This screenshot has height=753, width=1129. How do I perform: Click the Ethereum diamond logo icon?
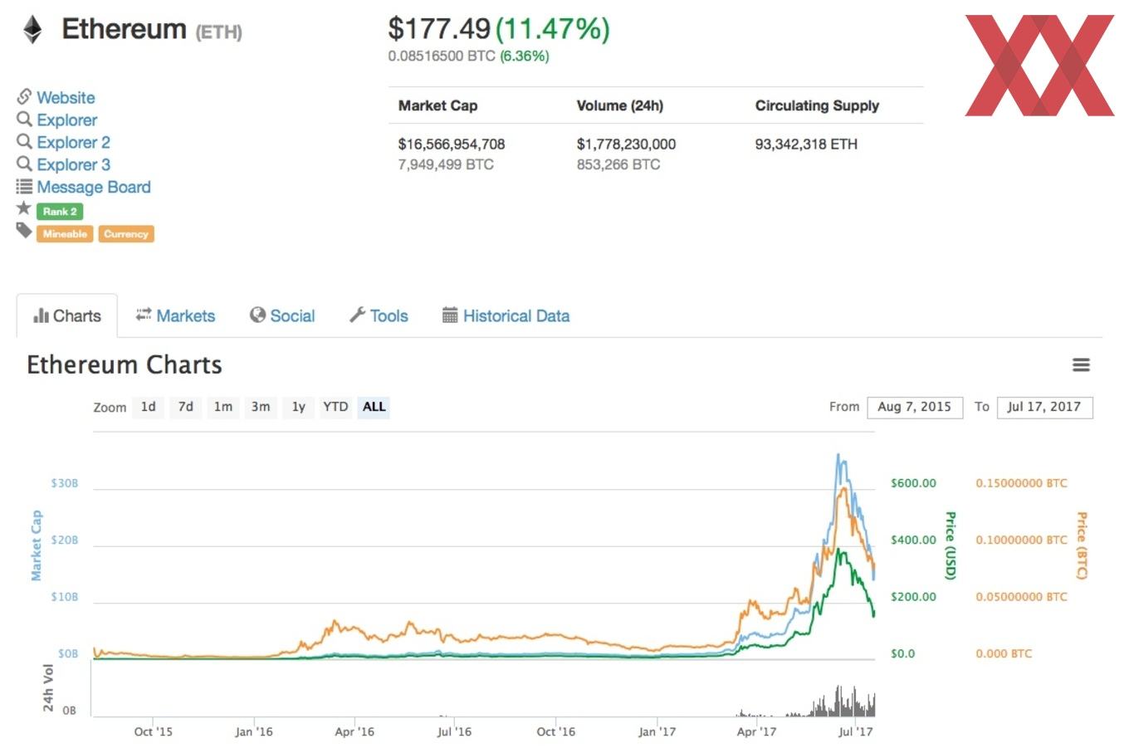(x=32, y=30)
